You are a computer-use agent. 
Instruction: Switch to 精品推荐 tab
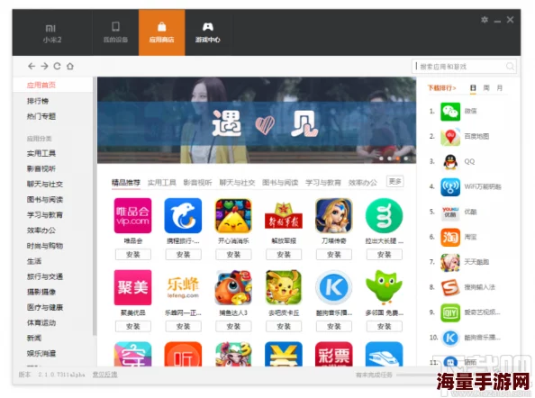coord(126,183)
